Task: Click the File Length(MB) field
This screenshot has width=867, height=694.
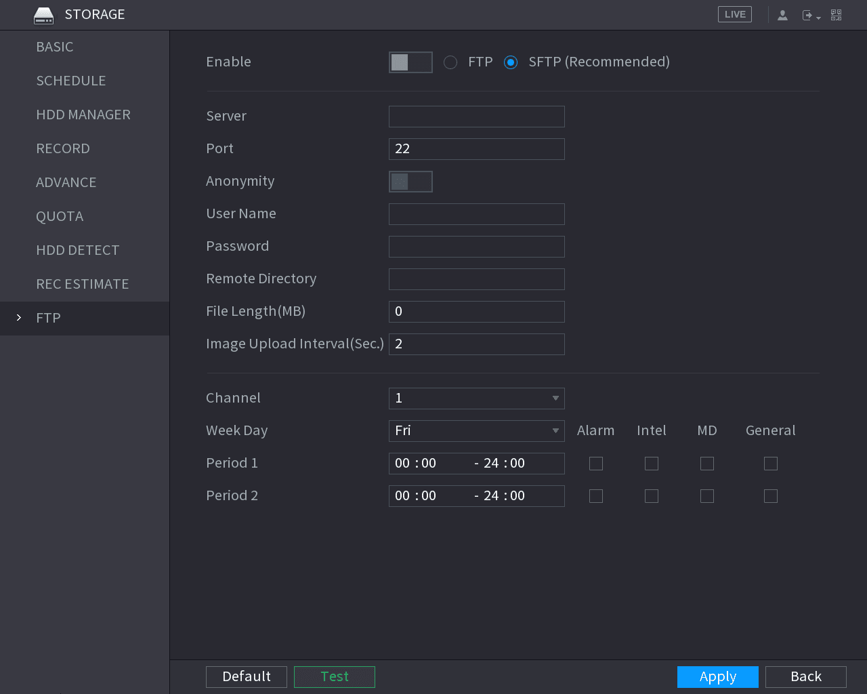Action: click(x=477, y=312)
